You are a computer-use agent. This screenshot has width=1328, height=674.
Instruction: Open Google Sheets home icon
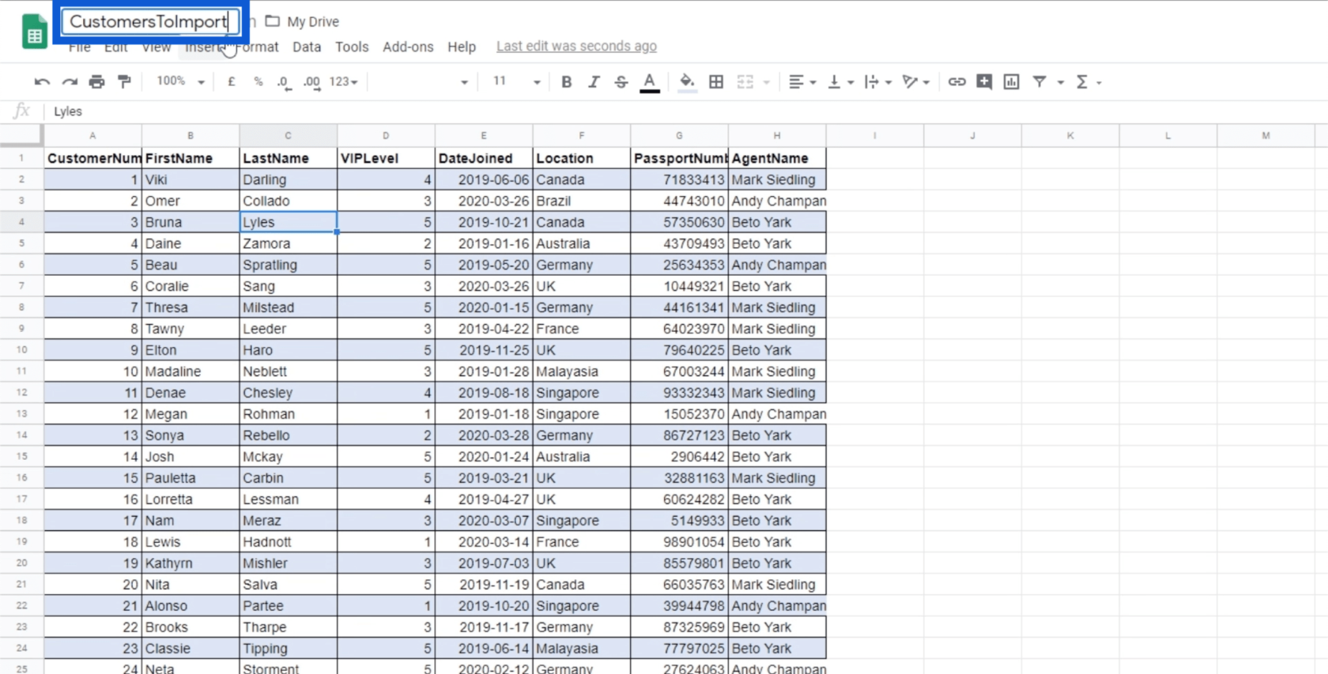pos(34,32)
